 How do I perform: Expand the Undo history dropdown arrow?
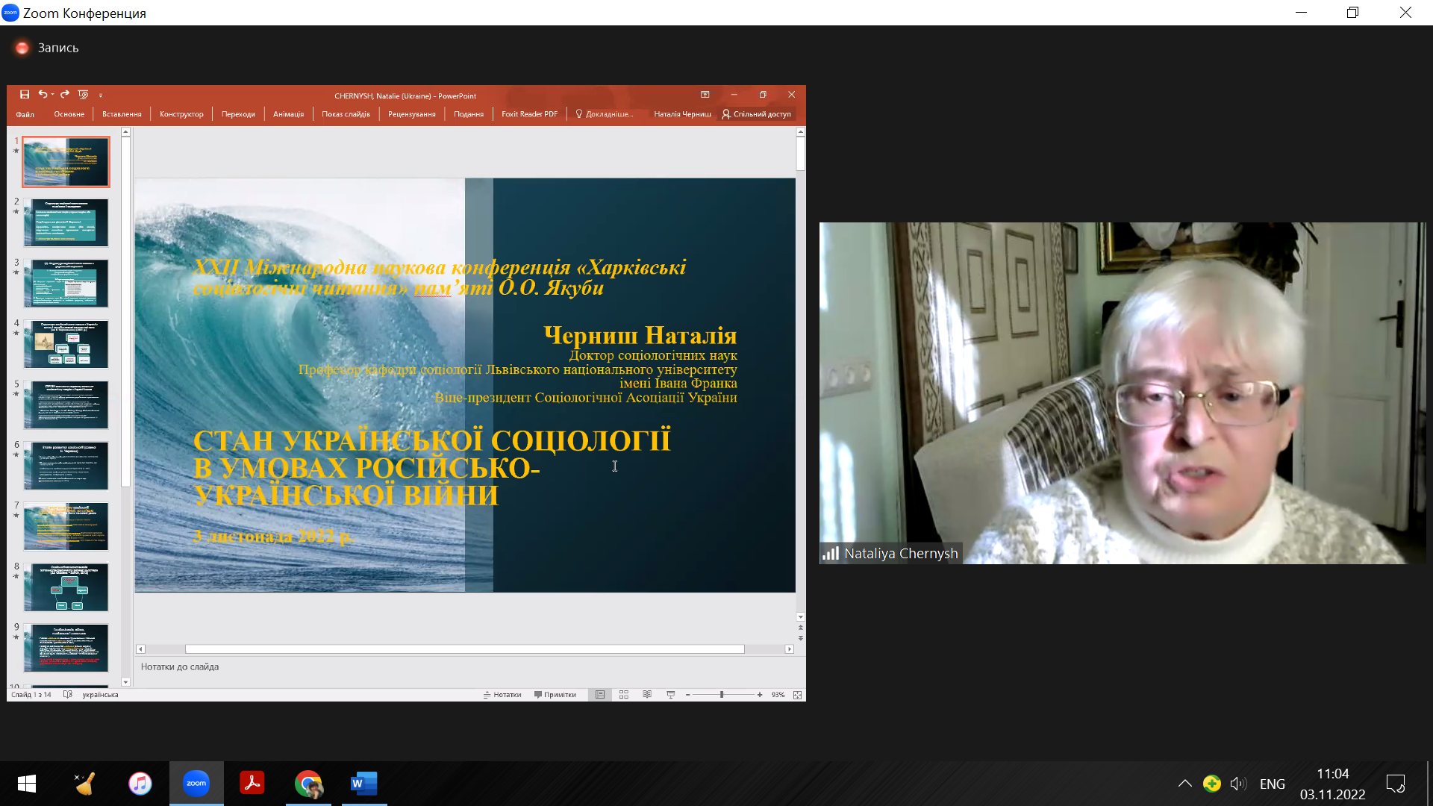point(53,95)
